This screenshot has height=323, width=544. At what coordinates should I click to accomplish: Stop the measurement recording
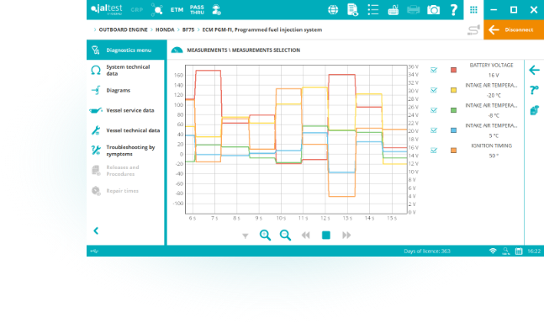(x=325, y=235)
